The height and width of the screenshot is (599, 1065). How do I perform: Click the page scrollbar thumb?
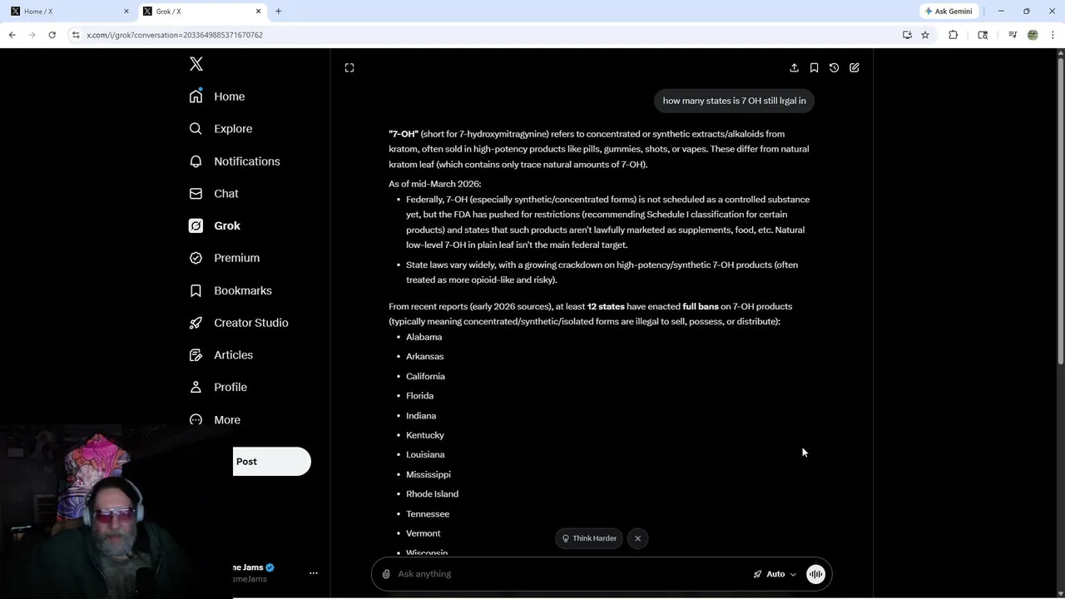[x=1060, y=210]
